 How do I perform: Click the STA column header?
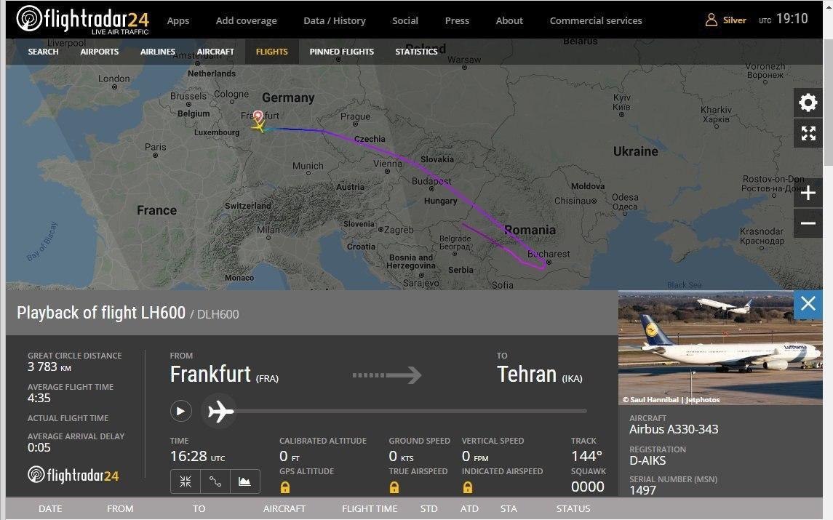[509, 509]
